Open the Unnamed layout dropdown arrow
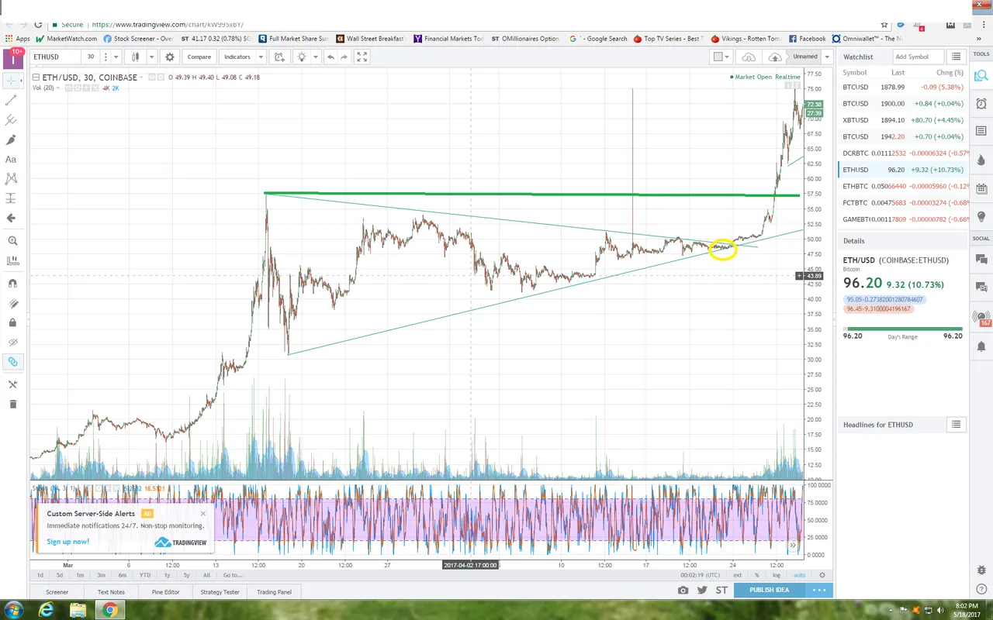The width and height of the screenshot is (993, 620). 828,57
